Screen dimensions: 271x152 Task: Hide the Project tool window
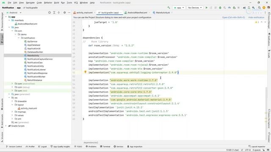(x=69, y=13)
